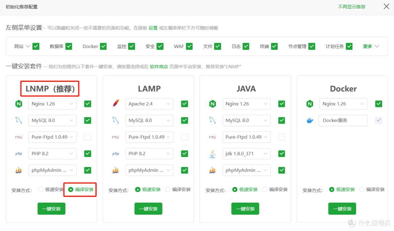Open PHP 8.2 version dropdown in LNMP
394x231 pixels.
tap(52, 154)
